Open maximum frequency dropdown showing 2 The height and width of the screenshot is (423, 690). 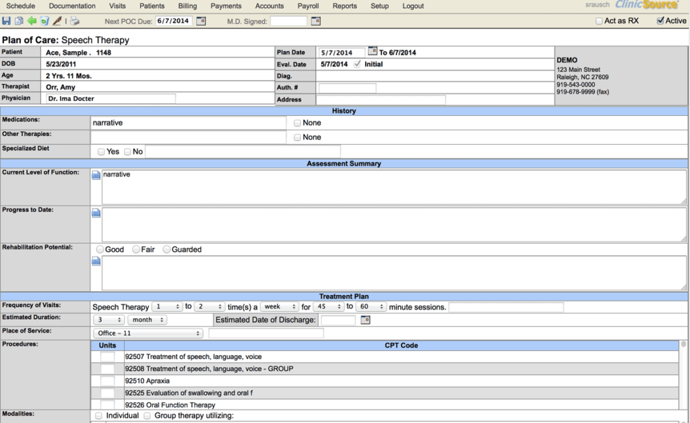210,306
